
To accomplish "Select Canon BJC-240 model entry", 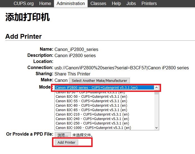I will point(104,119).
